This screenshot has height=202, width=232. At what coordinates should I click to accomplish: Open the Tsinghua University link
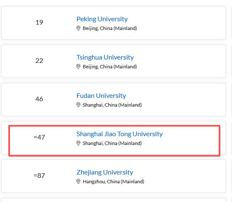coord(105,57)
